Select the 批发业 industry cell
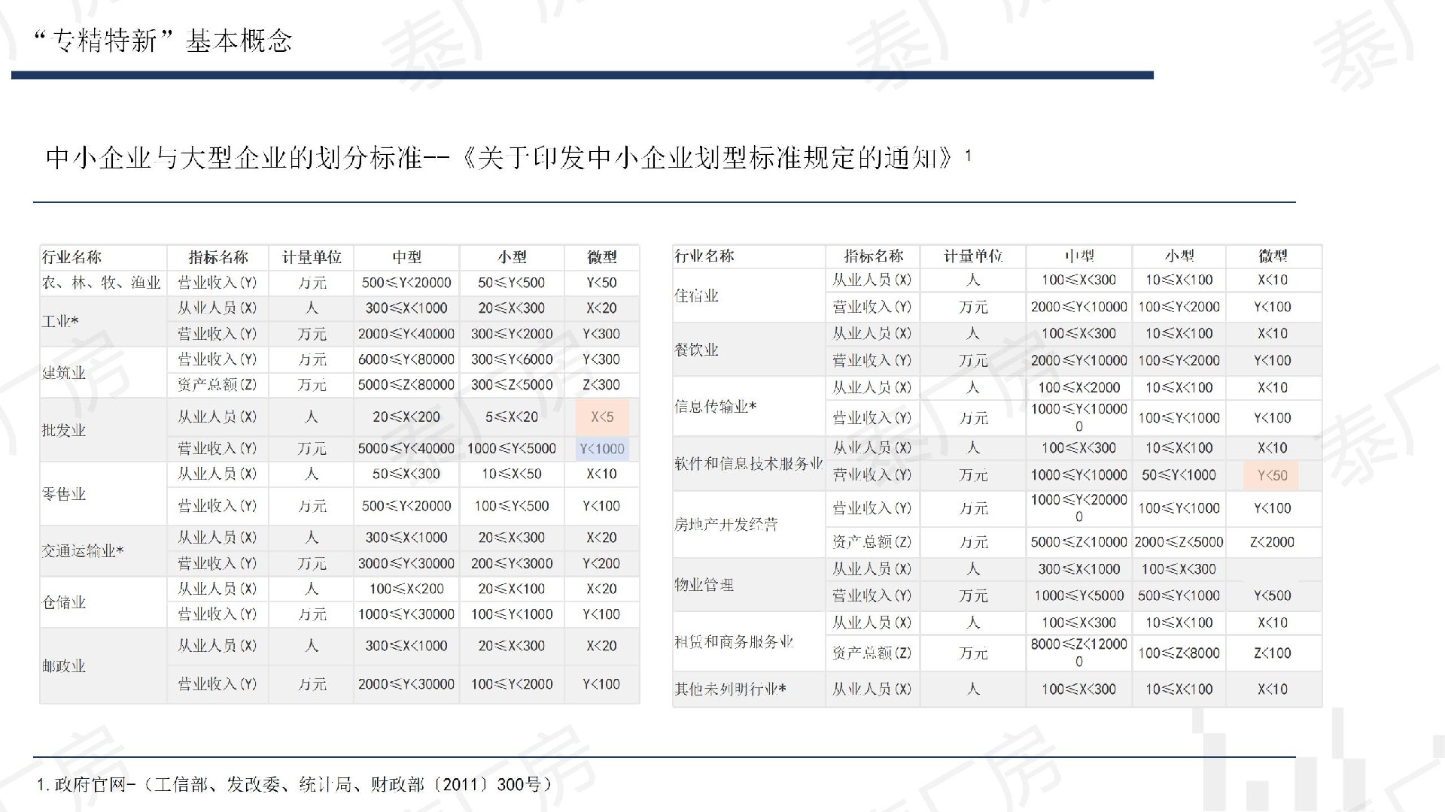Viewport: 1445px width, 812px height. (102, 430)
